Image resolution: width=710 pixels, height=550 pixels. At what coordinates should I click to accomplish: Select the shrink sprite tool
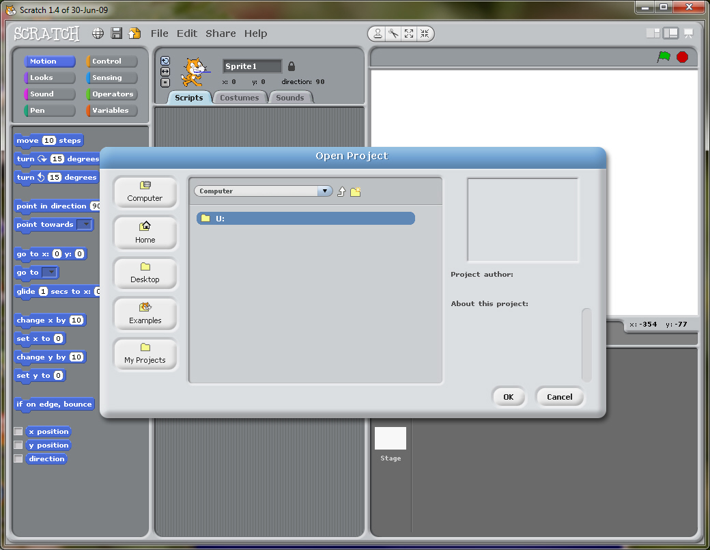pos(424,33)
